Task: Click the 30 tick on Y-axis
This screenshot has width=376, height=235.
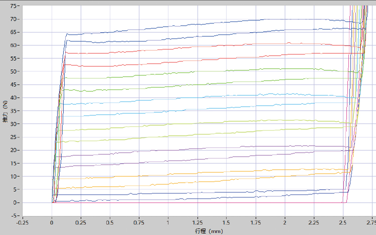Action: (x=13, y=124)
